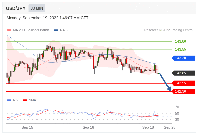Click the 143.80 resistance level label

pyautogui.click(x=181, y=41)
